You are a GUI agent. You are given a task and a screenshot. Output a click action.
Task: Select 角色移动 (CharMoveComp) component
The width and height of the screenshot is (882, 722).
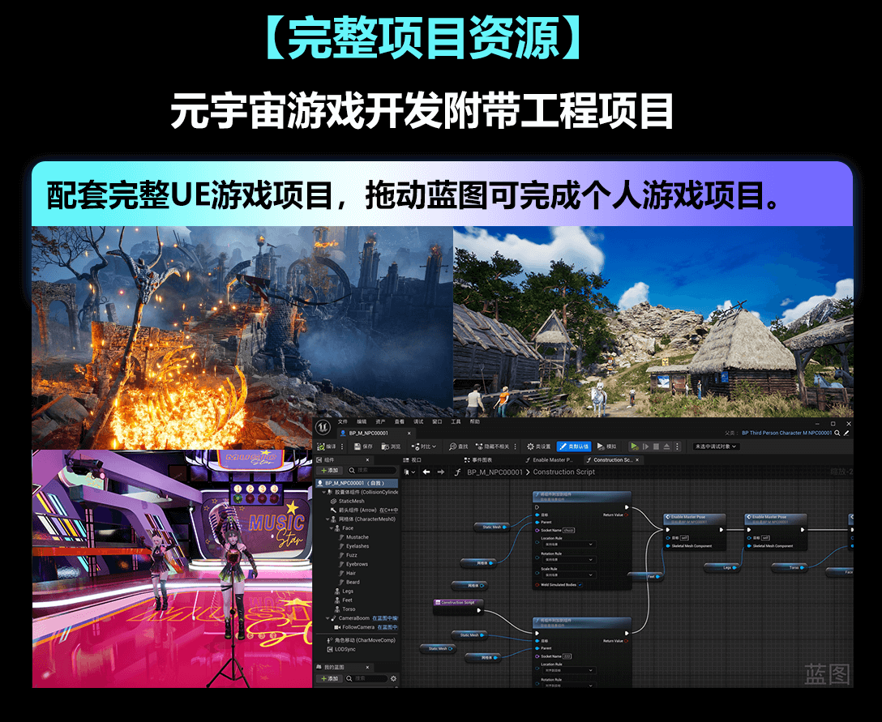(361, 640)
